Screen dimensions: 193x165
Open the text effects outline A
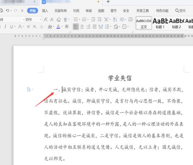coord(41,27)
